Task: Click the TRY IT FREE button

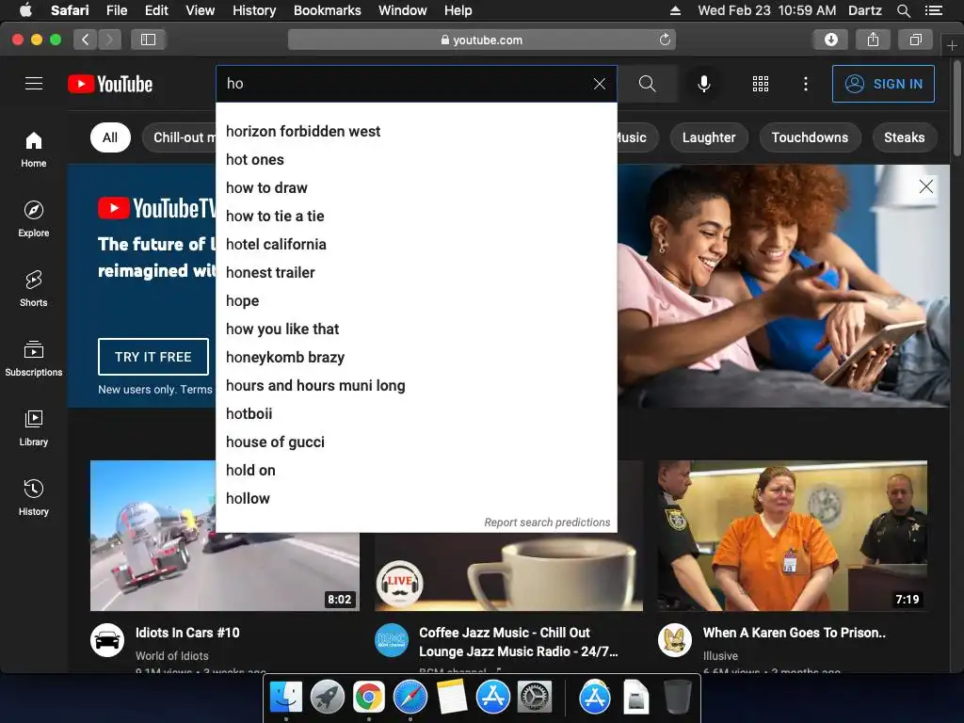Action: (x=153, y=357)
